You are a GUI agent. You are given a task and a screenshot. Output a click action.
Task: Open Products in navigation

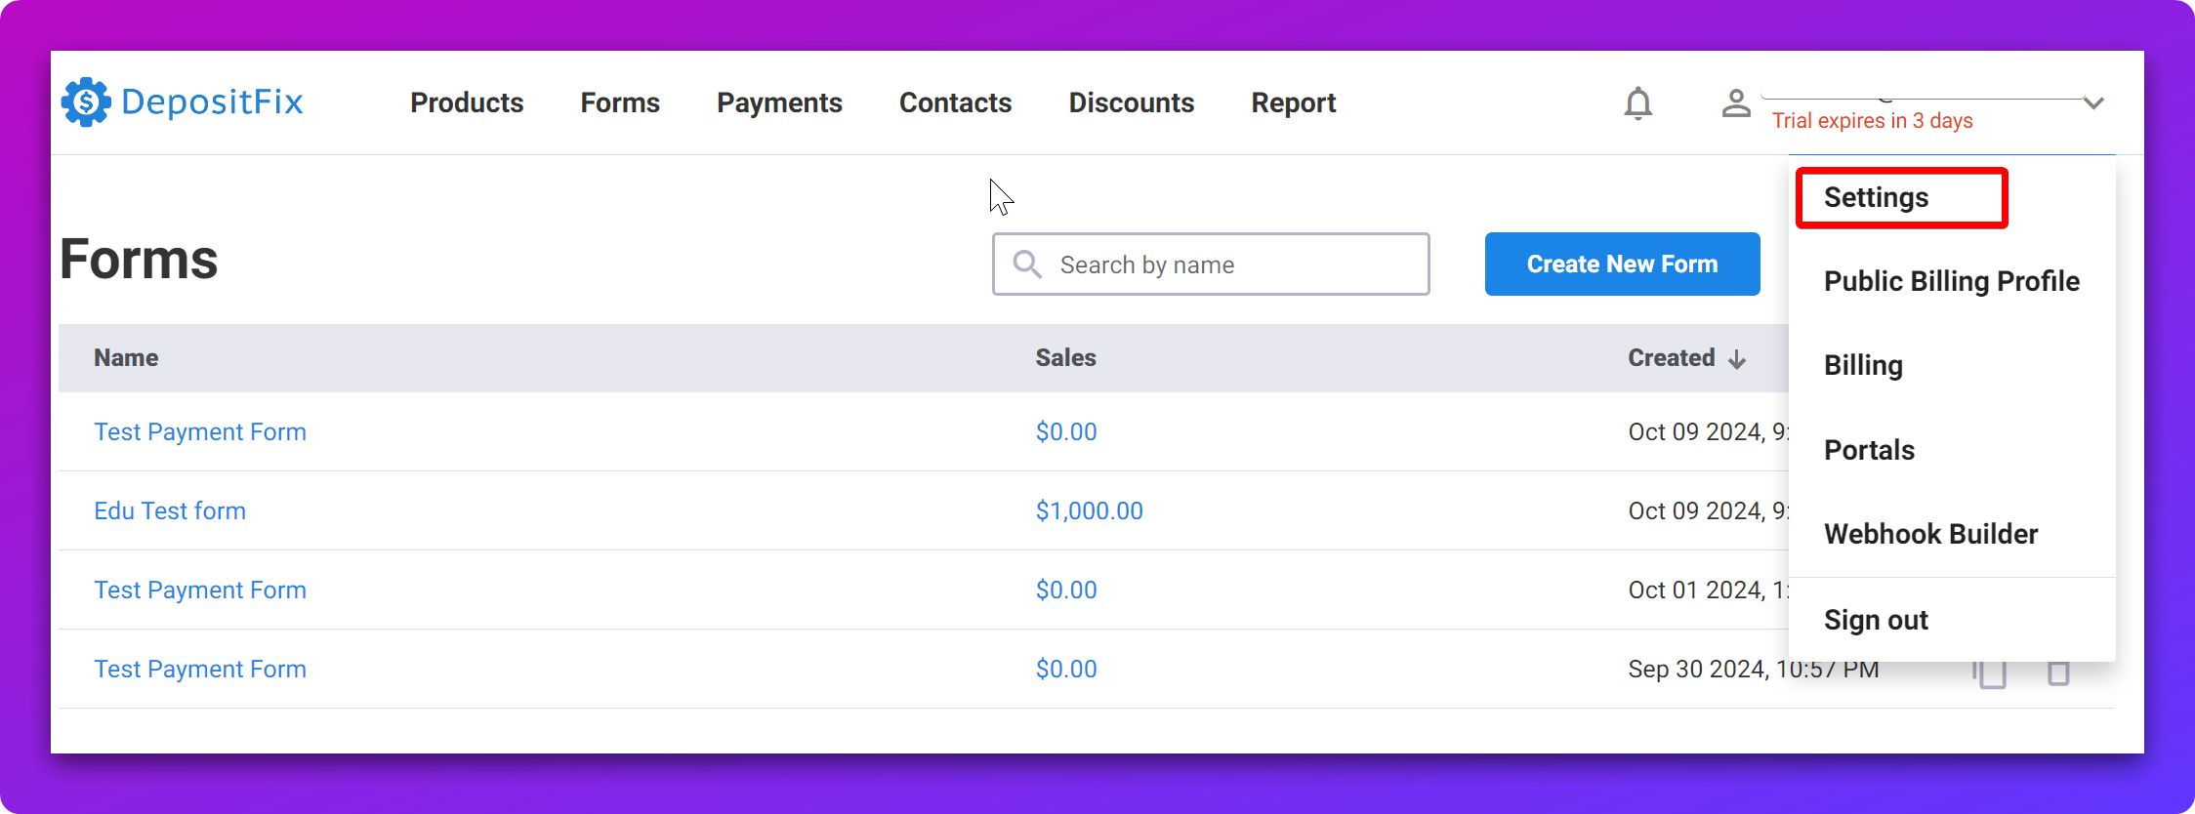click(x=467, y=102)
